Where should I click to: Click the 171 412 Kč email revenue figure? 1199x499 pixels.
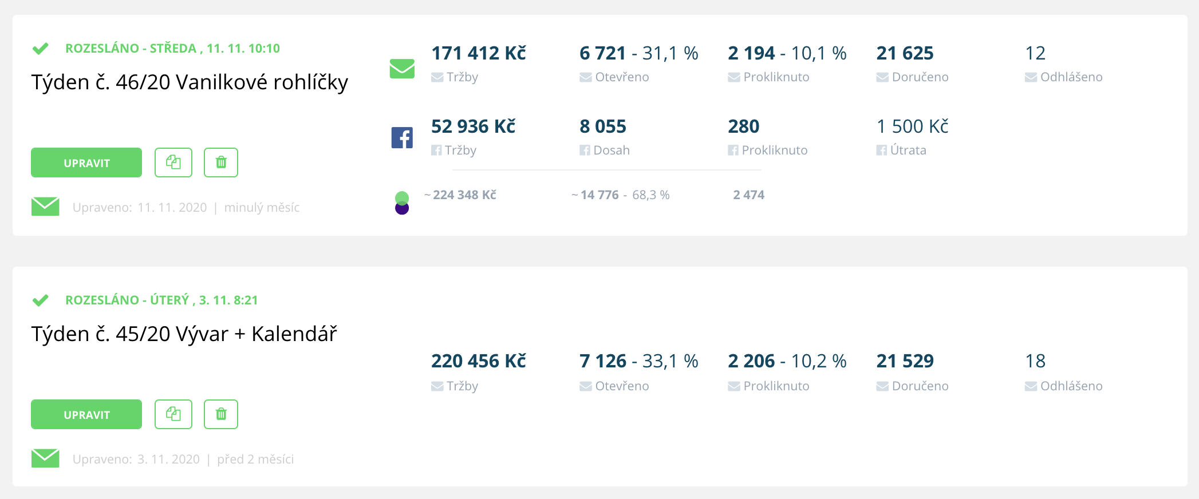pos(478,53)
